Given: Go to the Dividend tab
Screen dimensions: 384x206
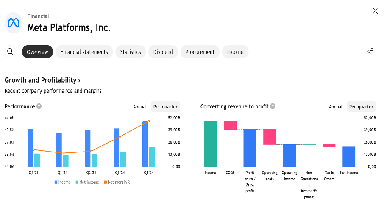Looking at the screenshot, I should [x=163, y=51].
